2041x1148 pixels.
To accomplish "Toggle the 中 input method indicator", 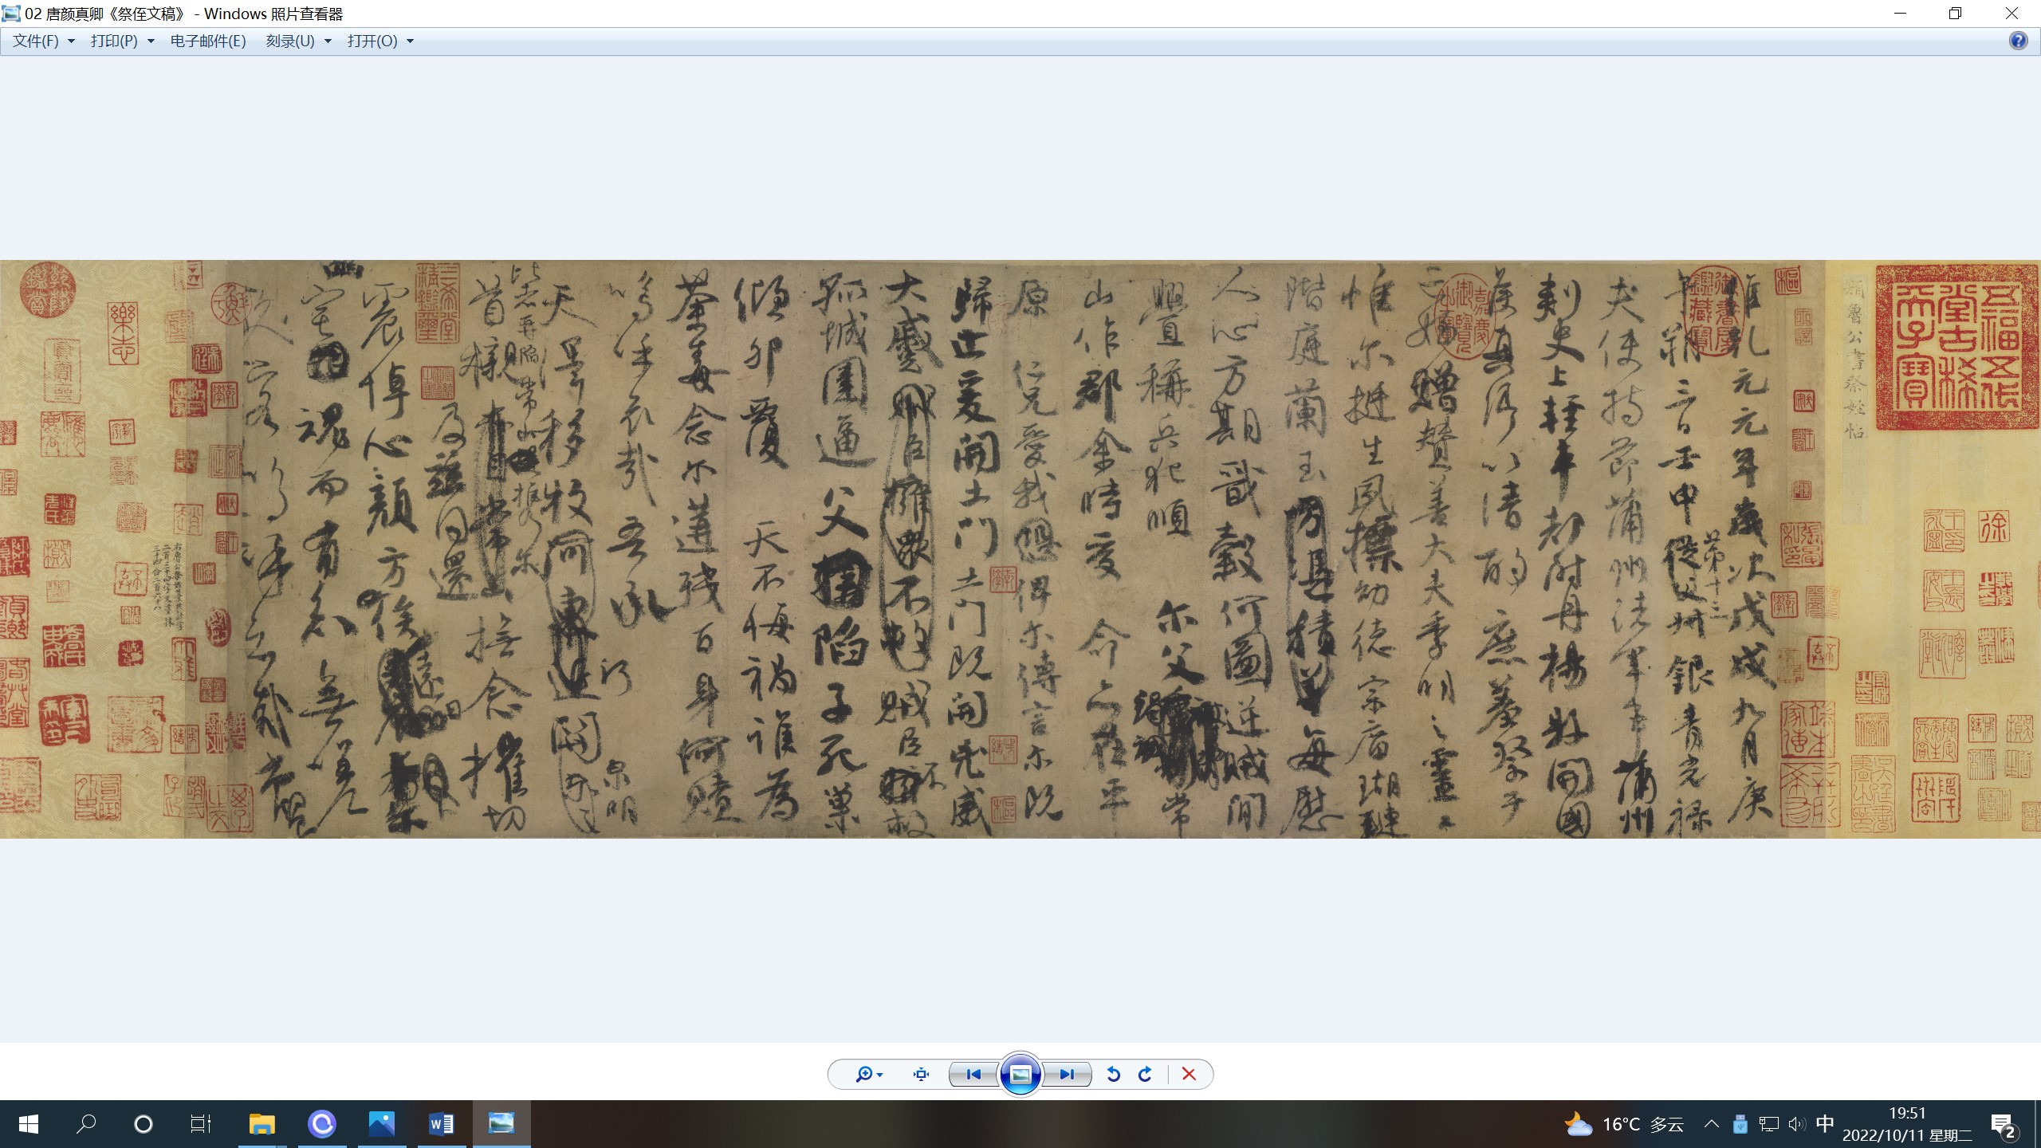I will (1825, 1124).
